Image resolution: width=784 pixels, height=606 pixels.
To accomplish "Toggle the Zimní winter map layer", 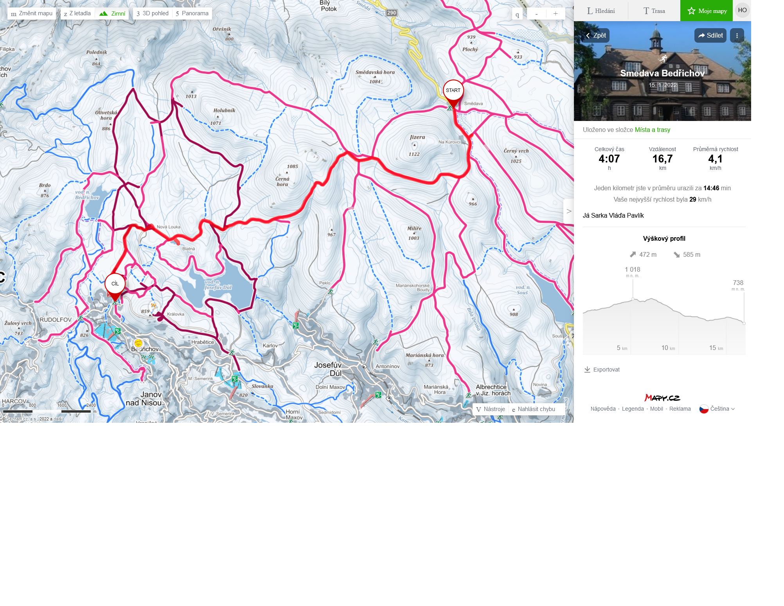I will tap(112, 14).
